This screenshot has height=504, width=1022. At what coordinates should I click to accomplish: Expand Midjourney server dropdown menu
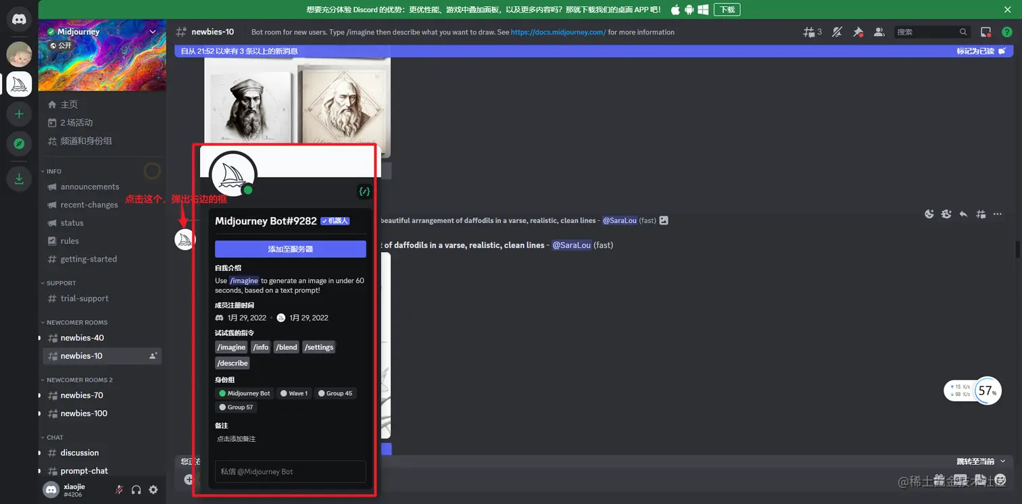pyautogui.click(x=153, y=32)
